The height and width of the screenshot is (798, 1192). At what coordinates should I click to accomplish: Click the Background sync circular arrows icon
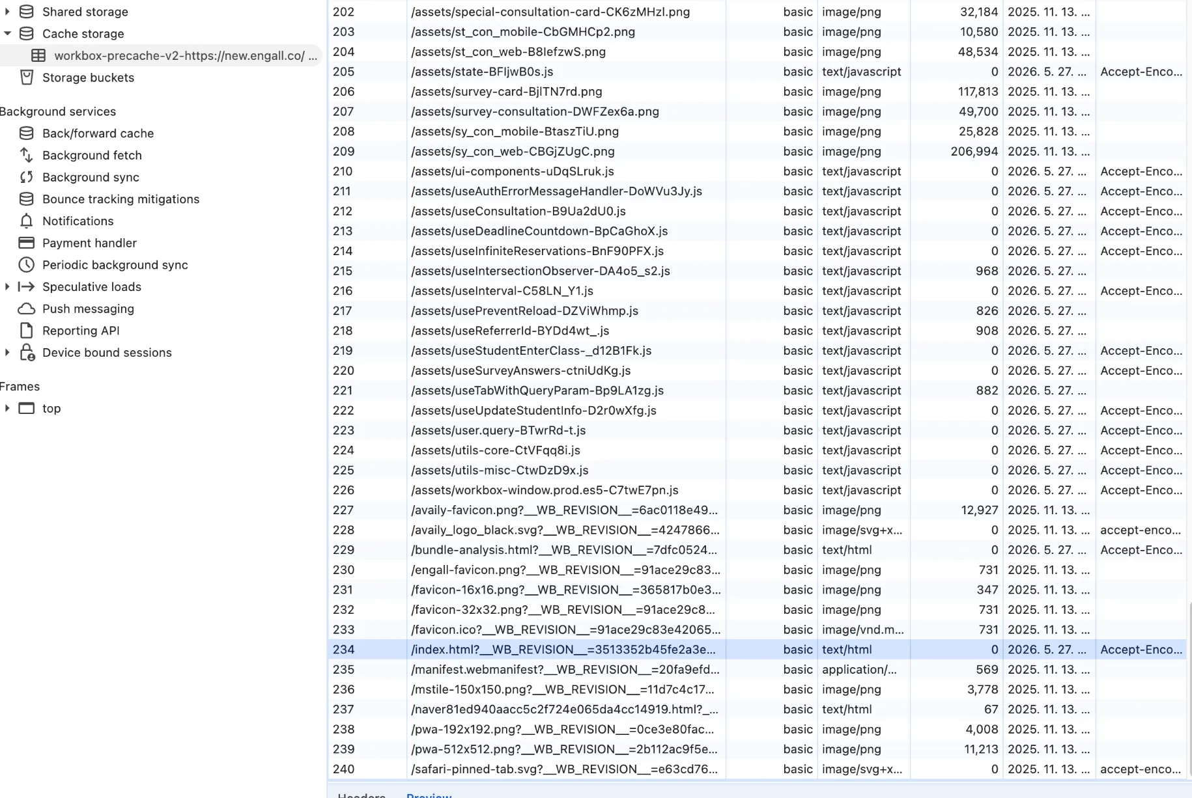(26, 177)
